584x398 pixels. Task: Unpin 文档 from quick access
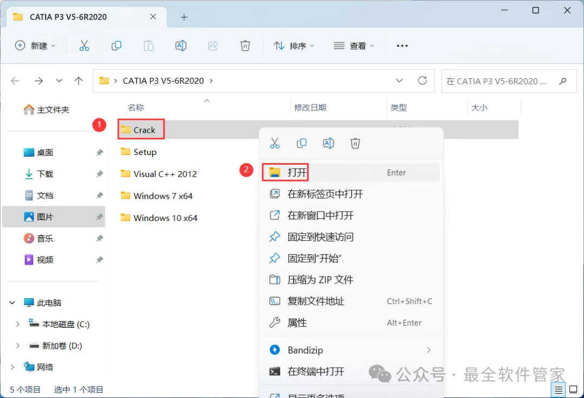[x=99, y=195]
